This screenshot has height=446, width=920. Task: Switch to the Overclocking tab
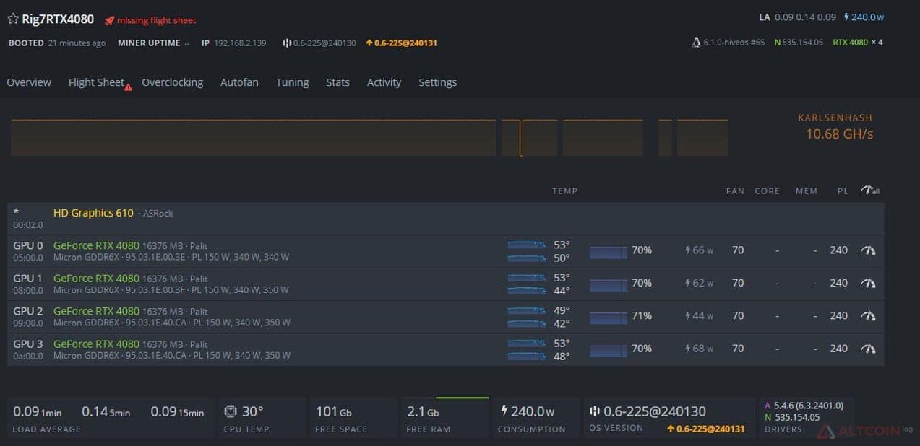click(x=172, y=82)
